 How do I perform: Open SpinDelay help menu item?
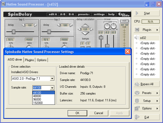tap(111, 14)
